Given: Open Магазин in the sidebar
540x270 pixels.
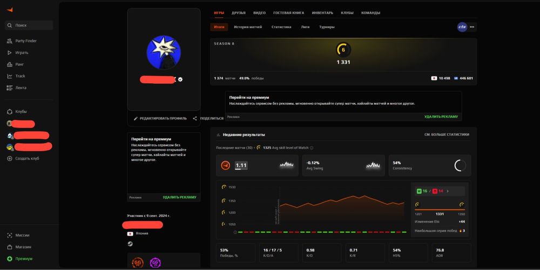Looking at the screenshot, I should (18, 247).
